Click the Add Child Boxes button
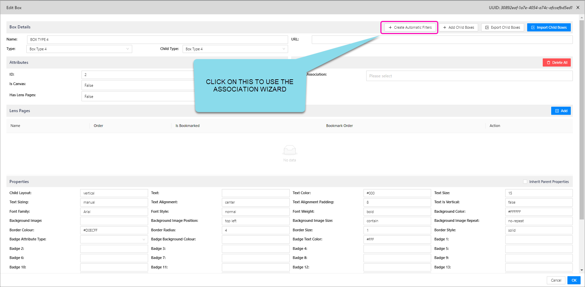Screen dimensions: 585x287 coord(458,28)
